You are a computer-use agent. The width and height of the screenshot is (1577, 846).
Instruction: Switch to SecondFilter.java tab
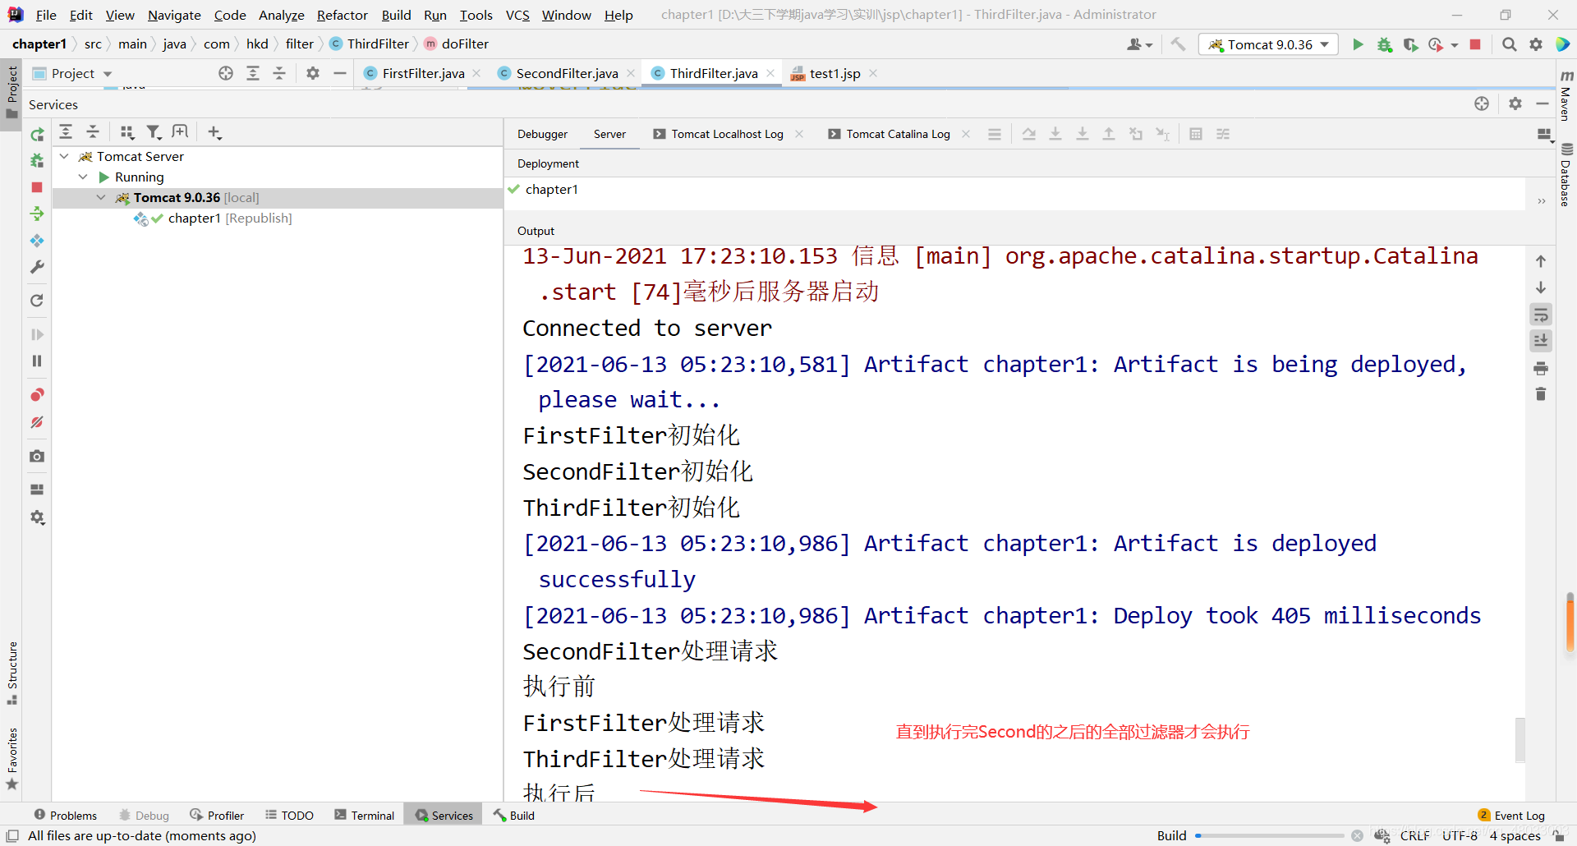tap(567, 73)
